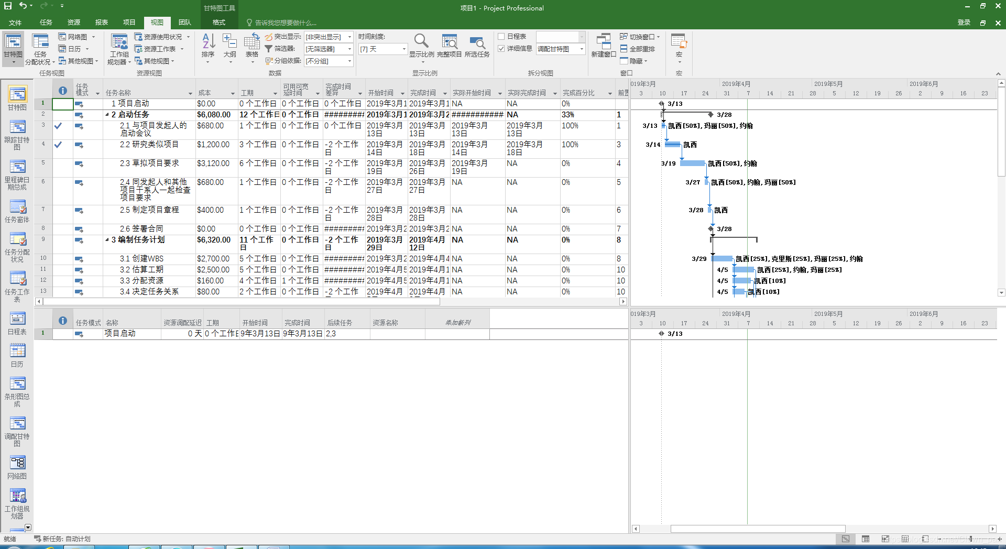Collapse the ribbon with the arrow
Viewport: 1006px width, 549px height.
point(998,74)
